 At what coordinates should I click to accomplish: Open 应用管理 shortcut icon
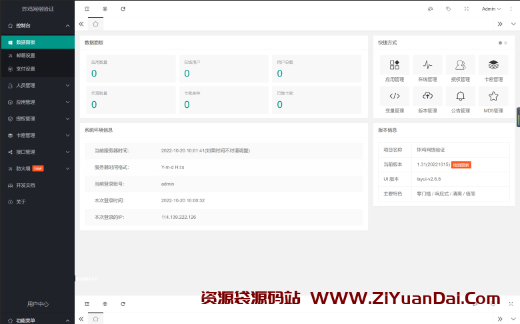pyautogui.click(x=394, y=65)
